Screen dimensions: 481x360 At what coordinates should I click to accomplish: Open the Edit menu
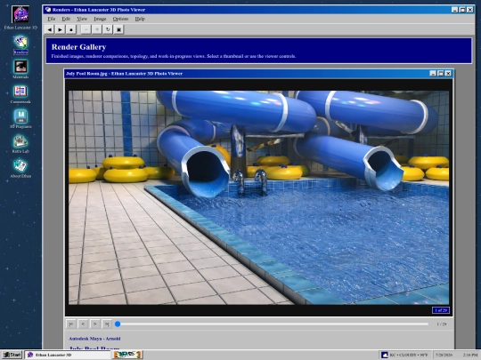[66, 19]
